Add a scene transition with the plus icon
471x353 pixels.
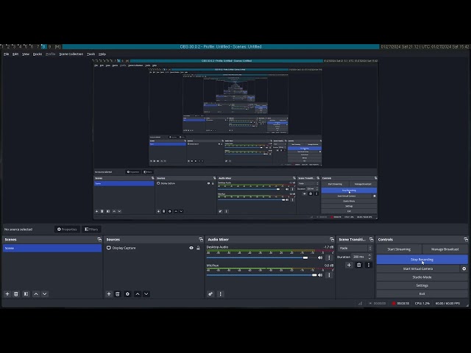349,265
